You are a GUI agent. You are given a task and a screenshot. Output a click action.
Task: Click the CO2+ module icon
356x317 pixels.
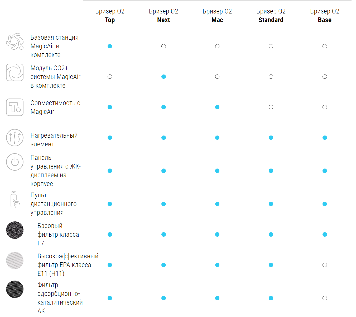coord(15,72)
